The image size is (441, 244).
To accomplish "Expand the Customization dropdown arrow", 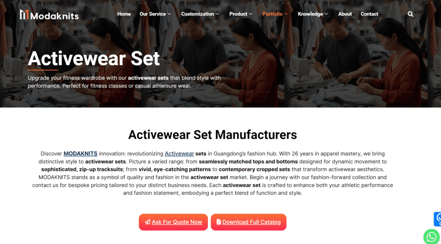I will pos(217,14).
